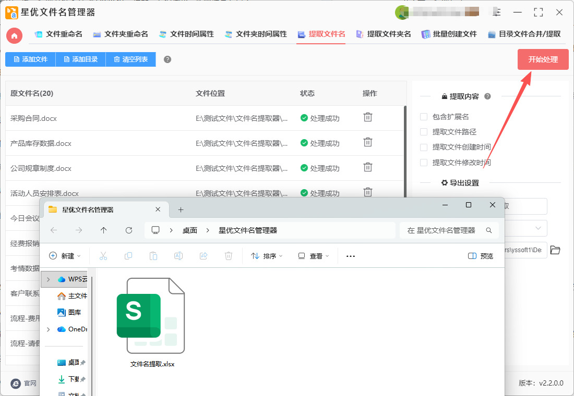
Task: Enable the 包含扩展名 checkbox
Action: click(x=424, y=117)
